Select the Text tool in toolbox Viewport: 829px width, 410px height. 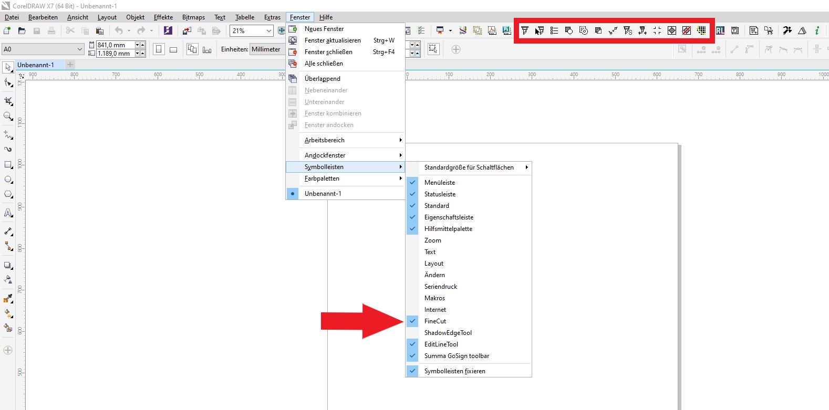click(x=8, y=213)
